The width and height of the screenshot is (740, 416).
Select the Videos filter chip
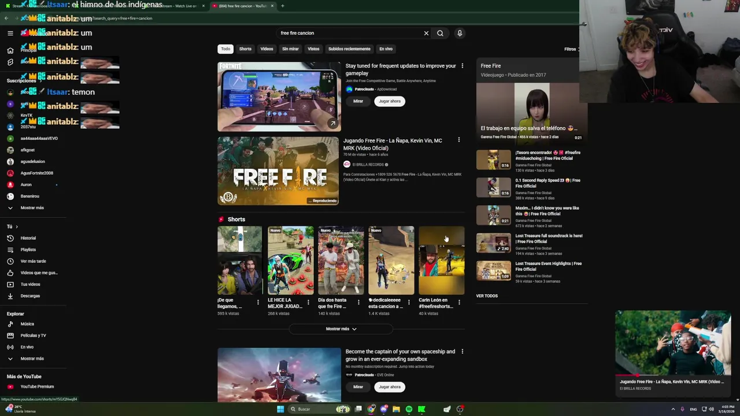[x=267, y=49]
